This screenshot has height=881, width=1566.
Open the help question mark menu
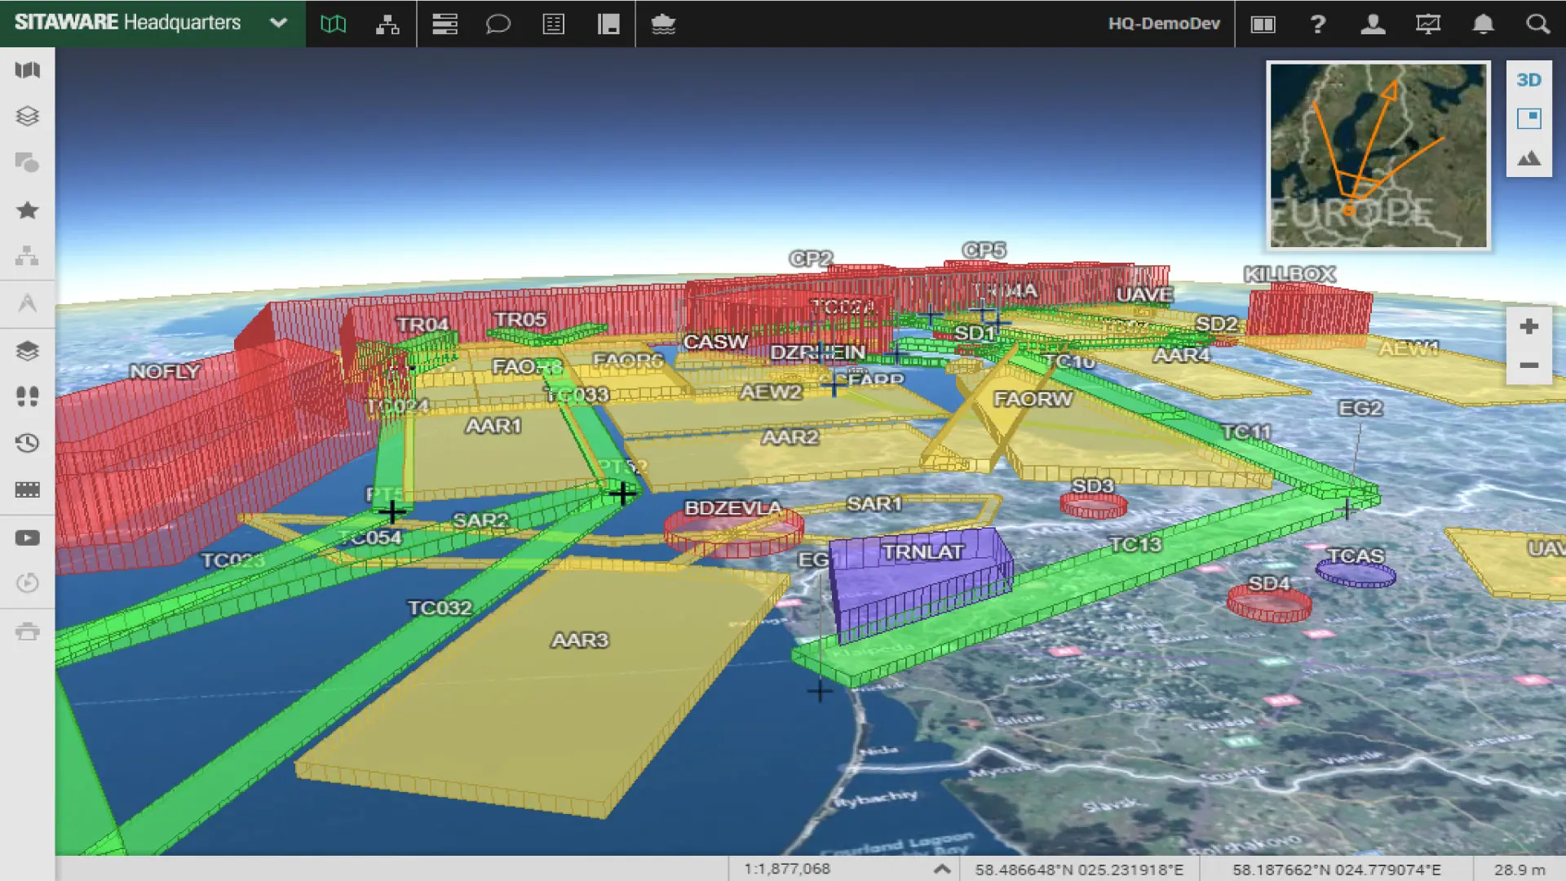pos(1317,24)
